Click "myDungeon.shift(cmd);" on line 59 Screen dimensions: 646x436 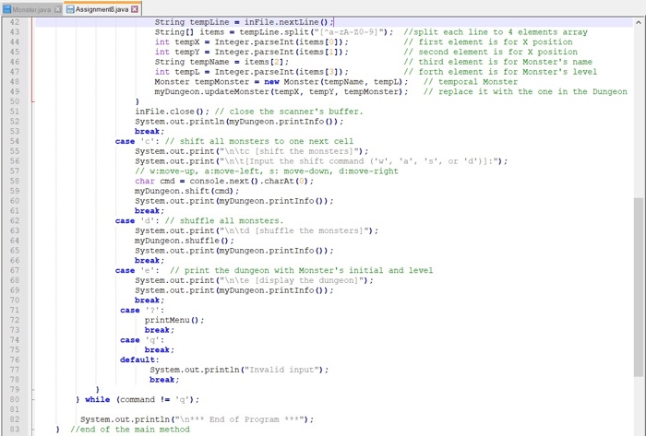click(x=186, y=191)
